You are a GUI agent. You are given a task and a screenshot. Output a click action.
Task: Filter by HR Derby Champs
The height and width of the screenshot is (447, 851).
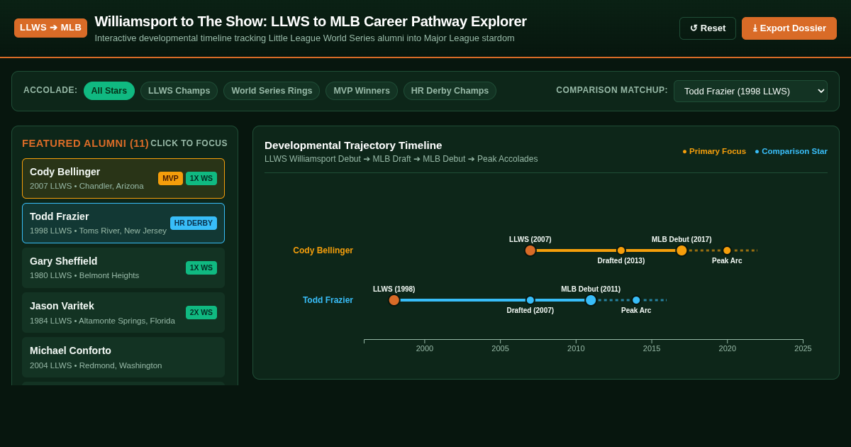[x=450, y=91]
